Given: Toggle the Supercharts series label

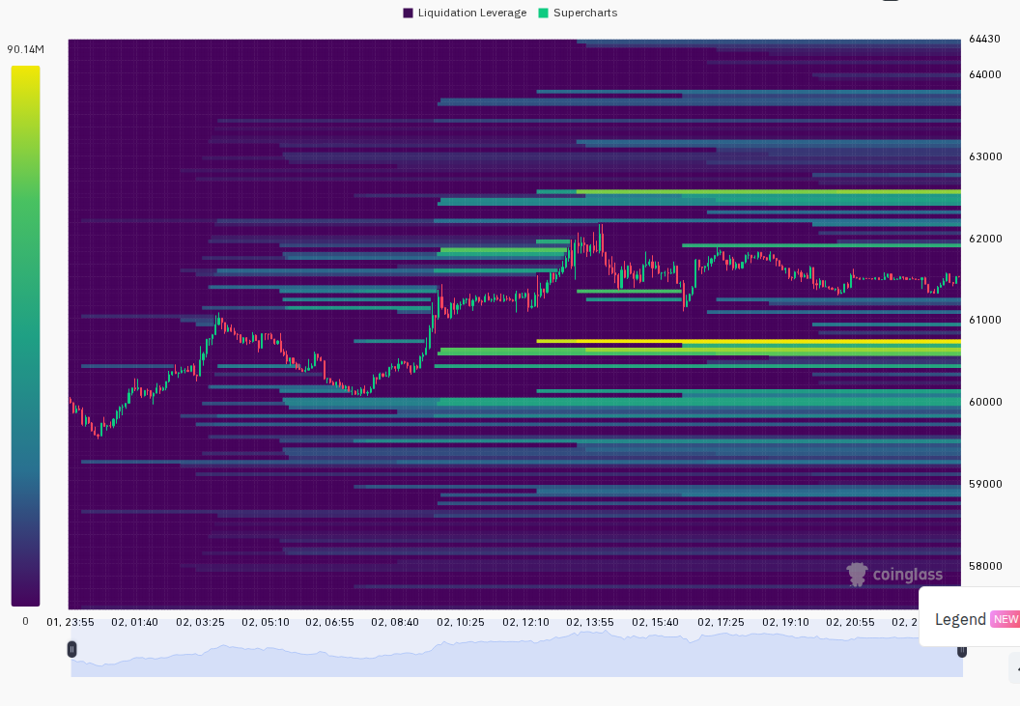Looking at the screenshot, I should [585, 13].
